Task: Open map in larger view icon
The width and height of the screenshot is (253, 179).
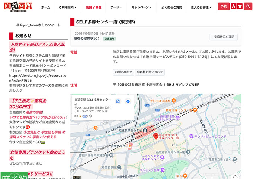Action: (x=118, y=101)
